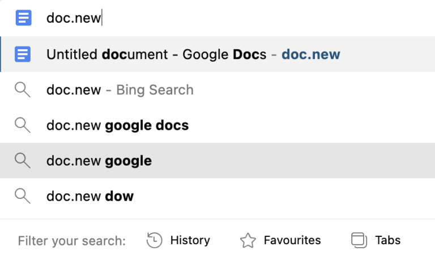Select the 'doc.new dow' suggestion
Image resolution: width=435 pixels, height=259 pixels.
[x=90, y=196]
